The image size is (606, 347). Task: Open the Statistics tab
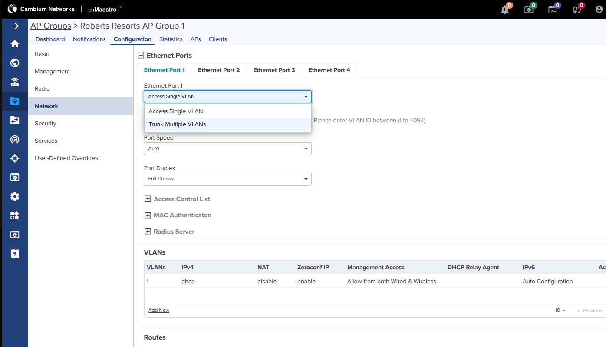(x=171, y=39)
